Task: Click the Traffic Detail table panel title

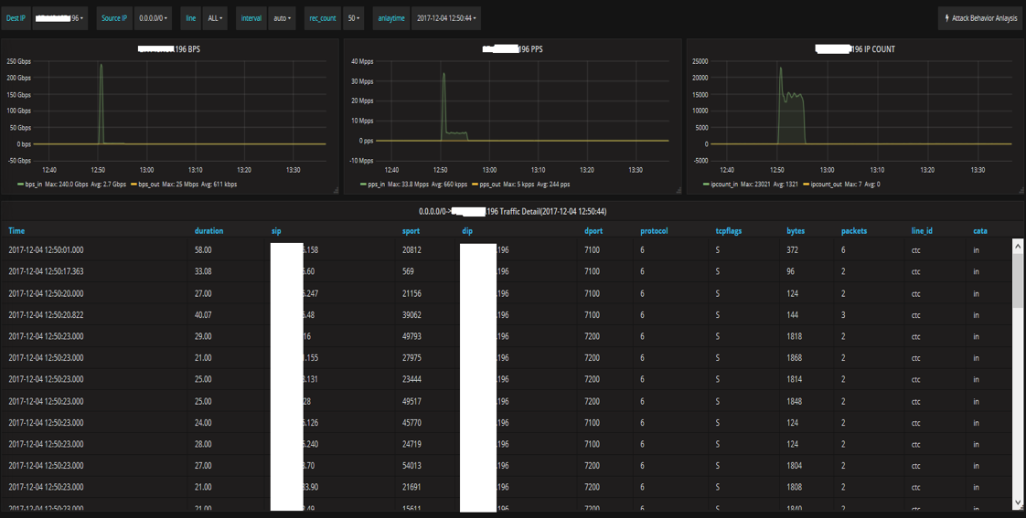Action: coord(512,212)
